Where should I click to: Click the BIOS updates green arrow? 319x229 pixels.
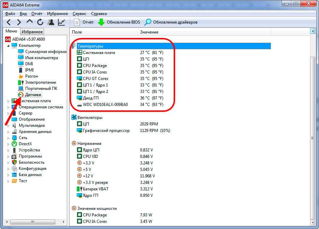[x=101, y=22]
